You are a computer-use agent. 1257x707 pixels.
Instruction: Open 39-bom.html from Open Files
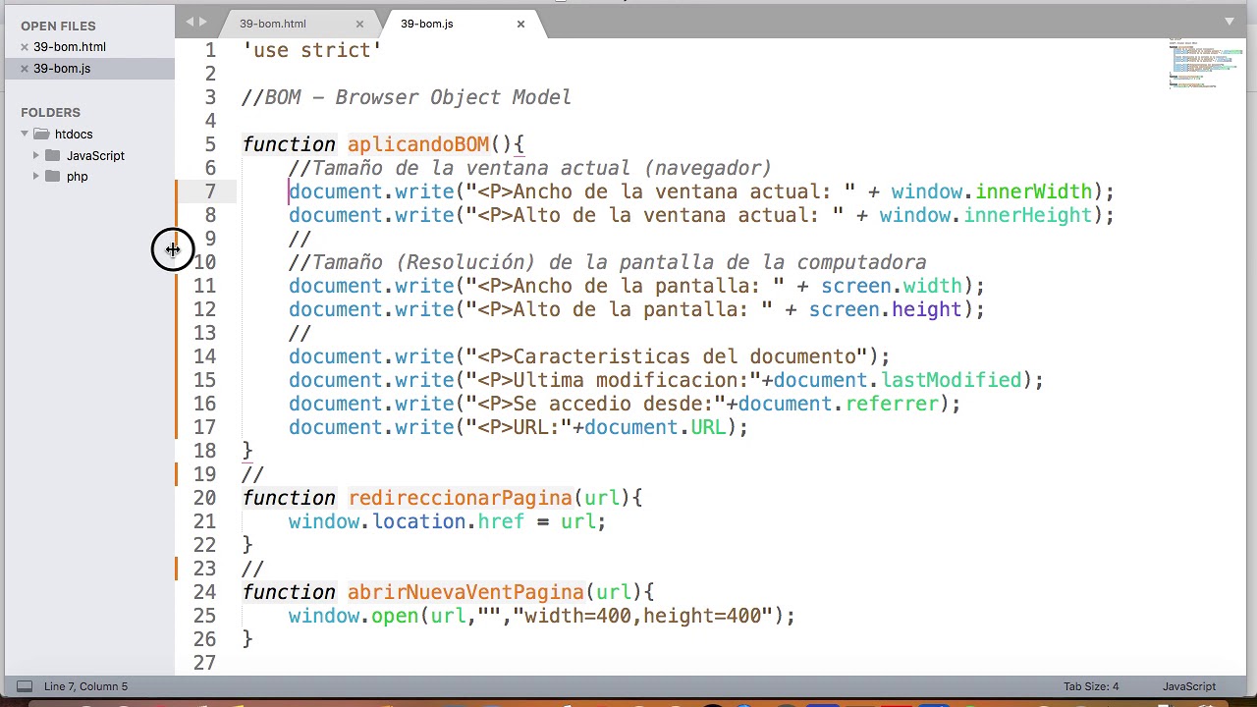click(70, 47)
